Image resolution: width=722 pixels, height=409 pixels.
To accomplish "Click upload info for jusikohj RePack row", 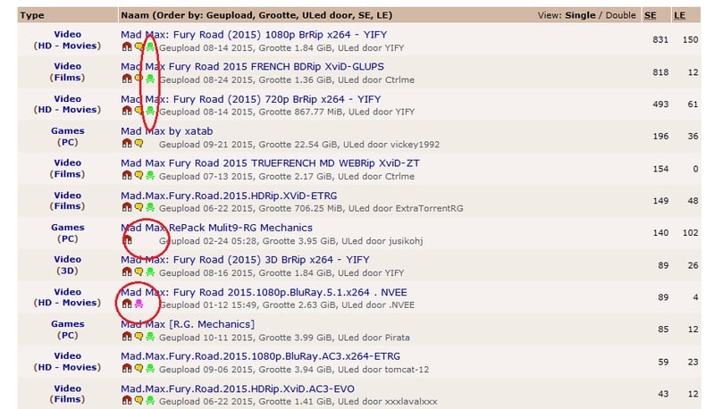I will pyautogui.click(x=291, y=241).
